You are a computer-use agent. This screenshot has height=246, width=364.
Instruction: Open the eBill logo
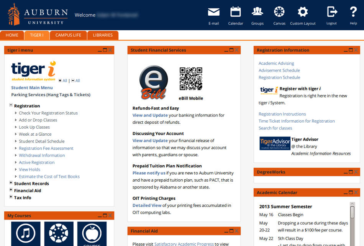[x=154, y=82]
